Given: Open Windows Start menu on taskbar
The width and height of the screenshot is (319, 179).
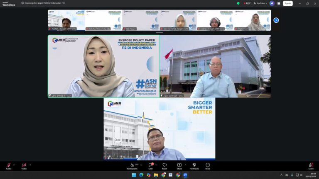Looking at the screenshot, I should click(134, 175).
